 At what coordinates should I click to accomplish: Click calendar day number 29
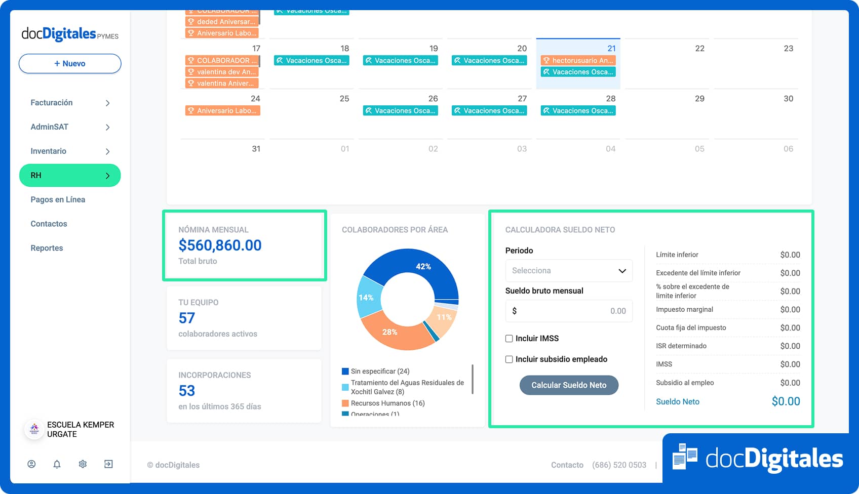[x=699, y=98]
